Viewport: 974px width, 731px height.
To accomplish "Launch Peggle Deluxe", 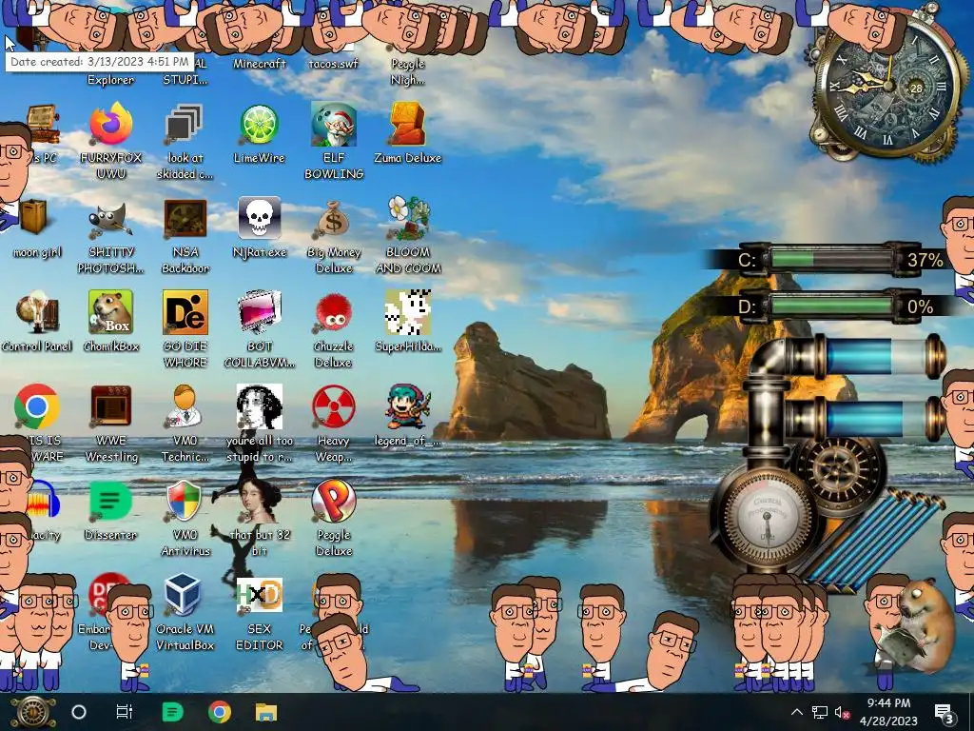I will (x=334, y=503).
